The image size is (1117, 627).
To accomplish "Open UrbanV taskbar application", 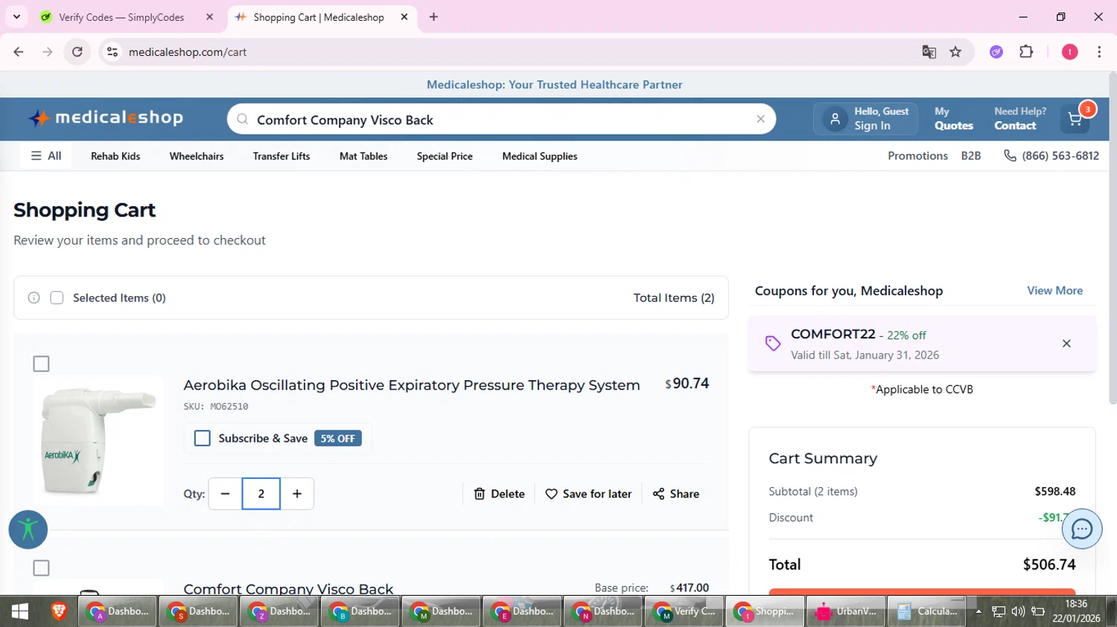I will tap(846, 611).
